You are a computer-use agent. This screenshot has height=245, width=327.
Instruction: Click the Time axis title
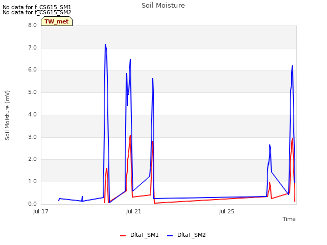[289, 219]
